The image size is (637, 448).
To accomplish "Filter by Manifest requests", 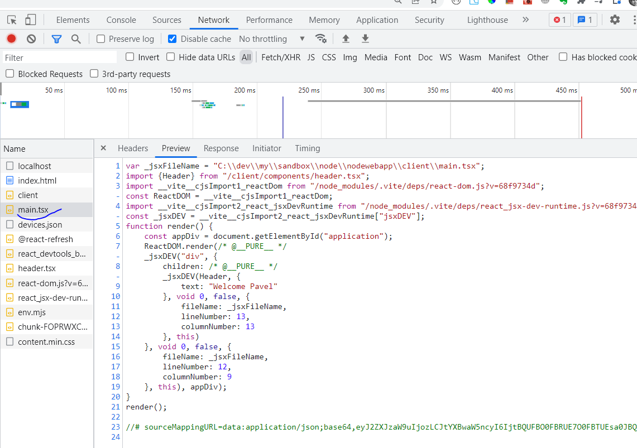I will coord(504,57).
